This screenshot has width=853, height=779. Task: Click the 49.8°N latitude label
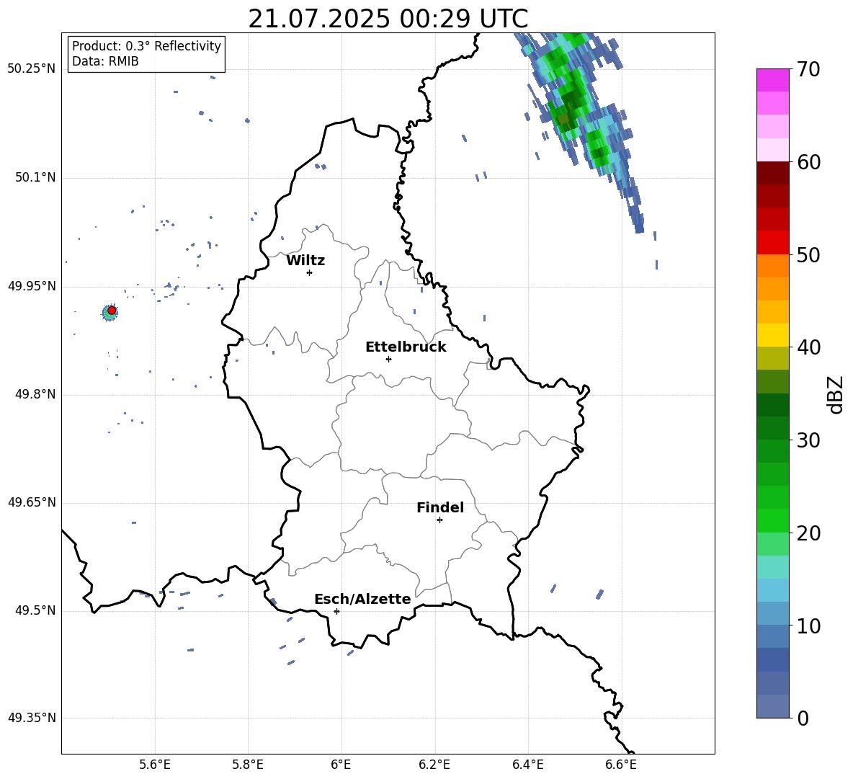click(35, 394)
